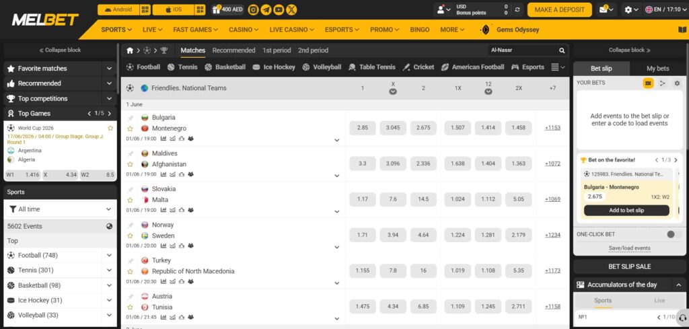The height and width of the screenshot is (329, 689).
Task: Show the sports pie chart icon near 5602 Events
Action: click(x=110, y=226)
